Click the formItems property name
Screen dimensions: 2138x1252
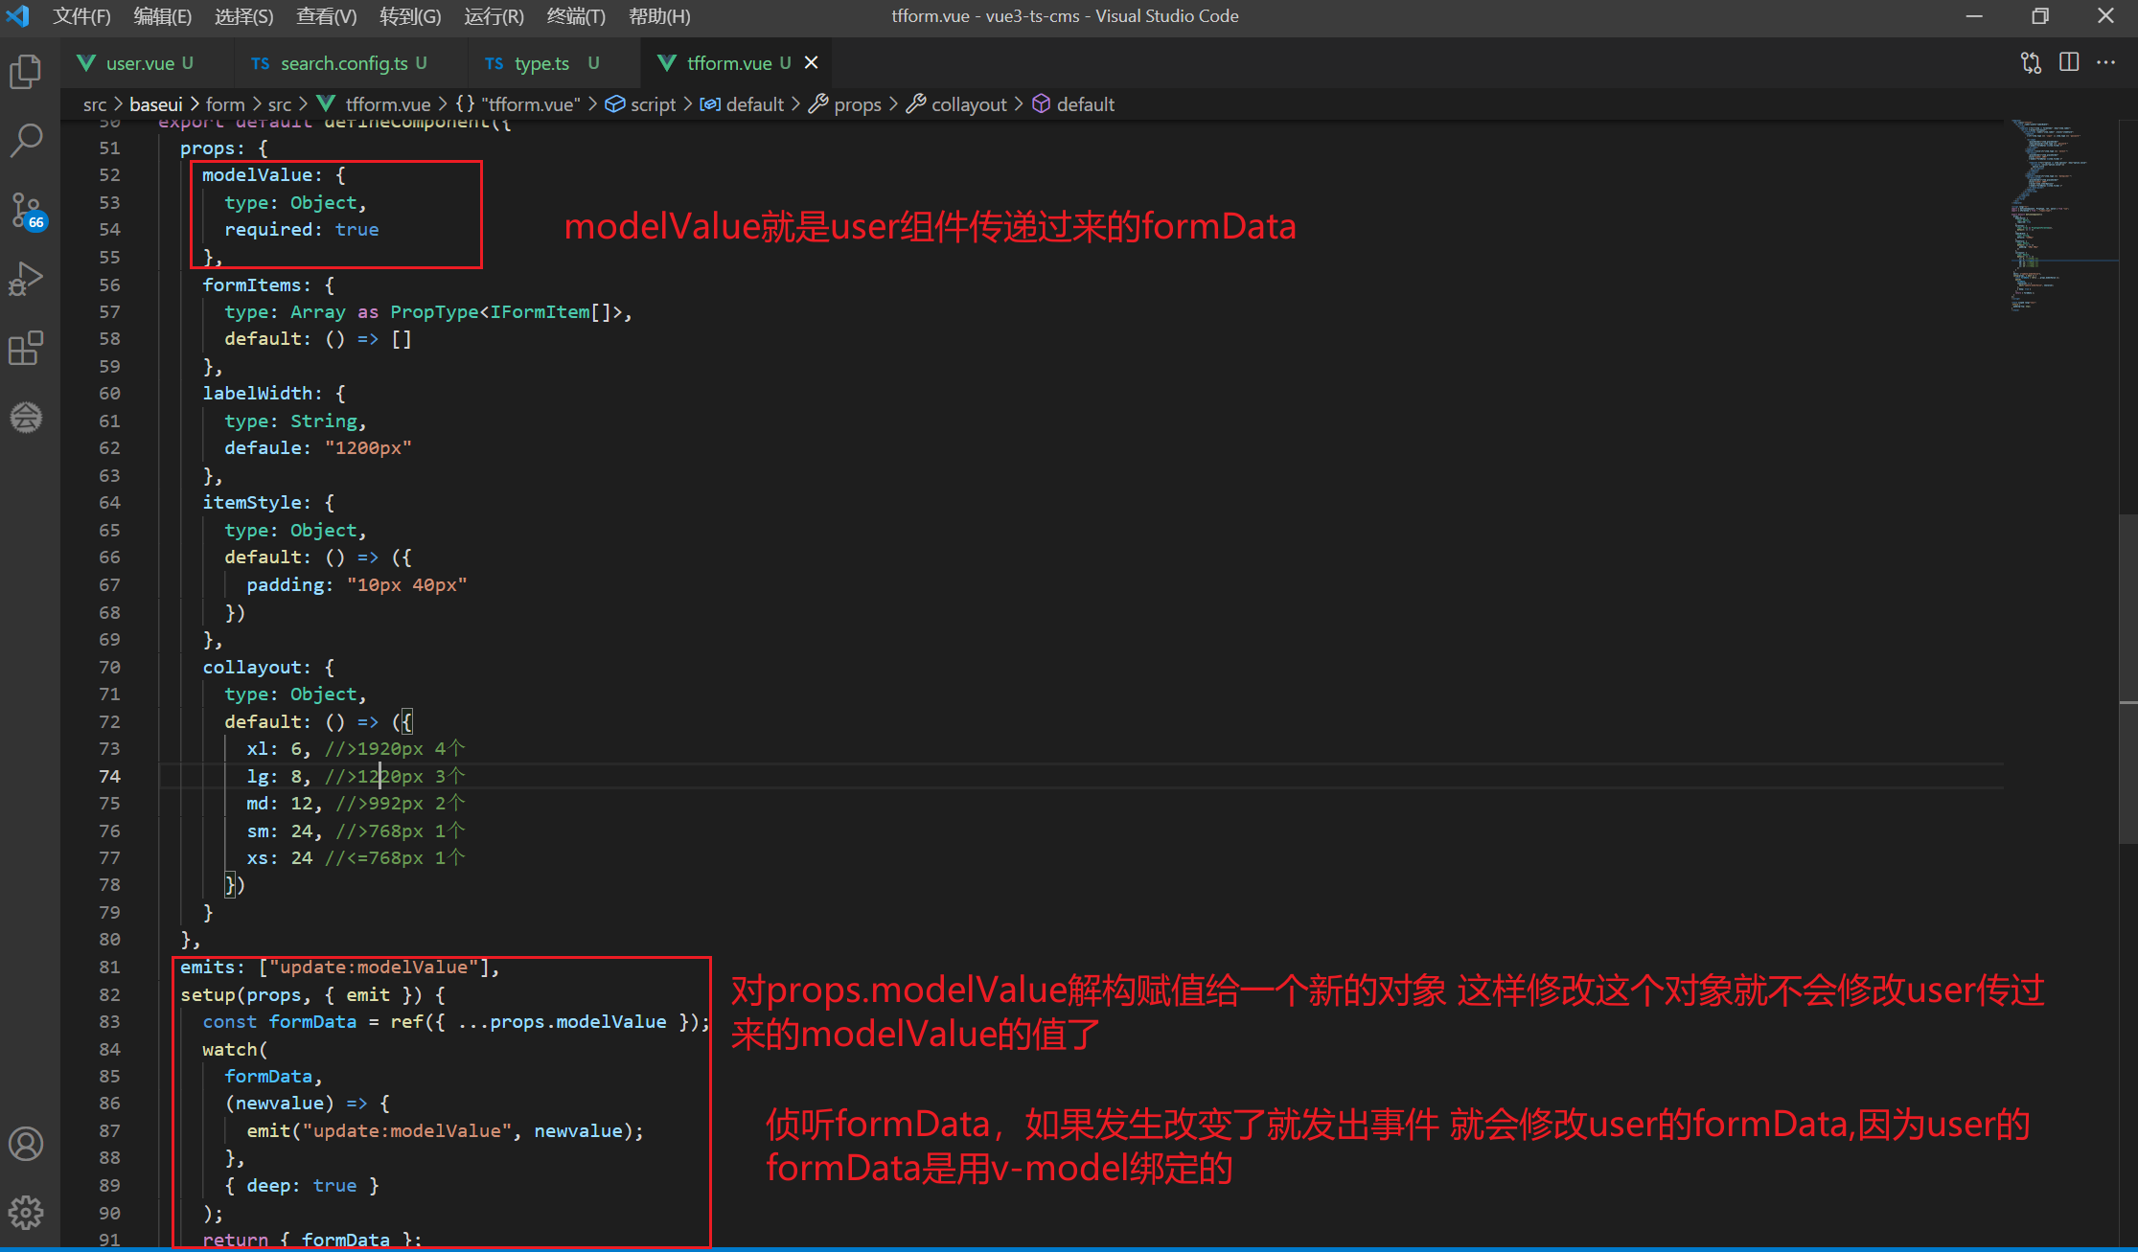(x=251, y=285)
